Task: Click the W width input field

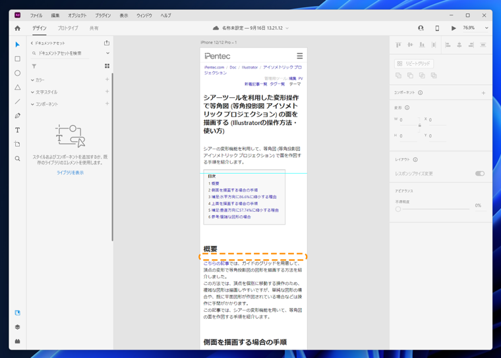Action: coord(408,120)
